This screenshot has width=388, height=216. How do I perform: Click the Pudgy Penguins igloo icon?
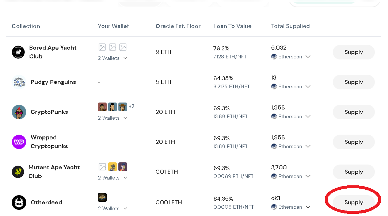pyautogui.click(x=19, y=82)
